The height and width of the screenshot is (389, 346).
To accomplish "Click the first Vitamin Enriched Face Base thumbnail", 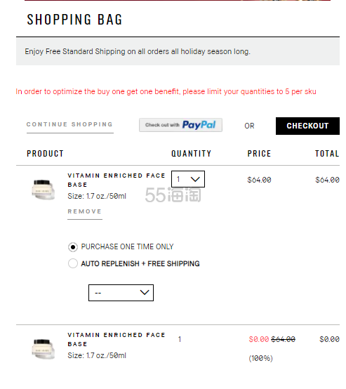I will coord(43,190).
